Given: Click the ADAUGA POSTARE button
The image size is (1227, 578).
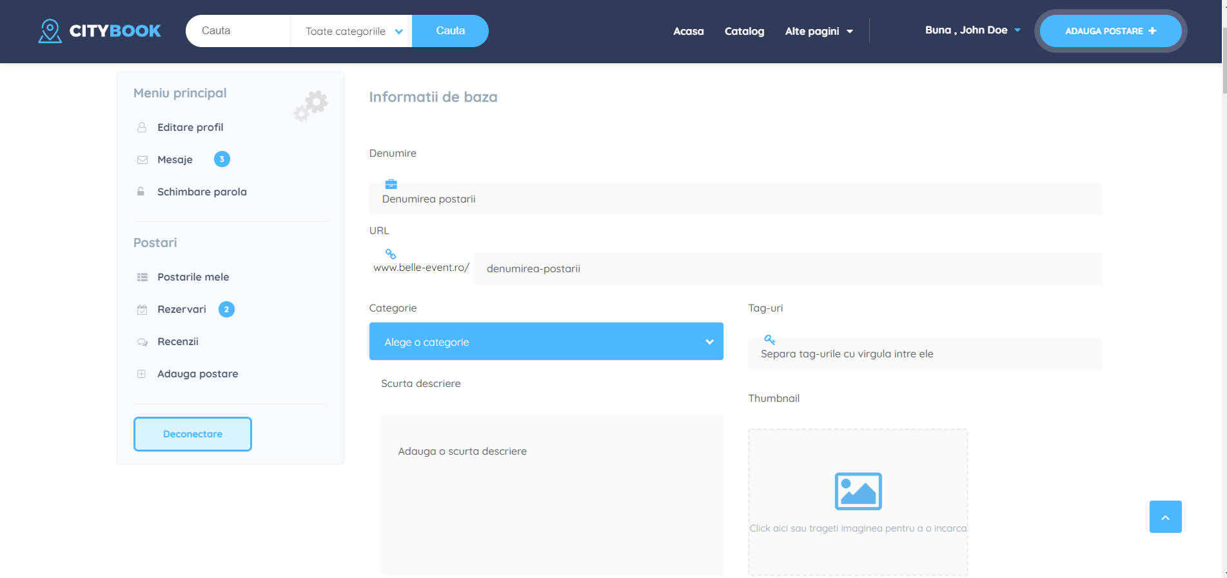Looking at the screenshot, I should click(x=1110, y=31).
